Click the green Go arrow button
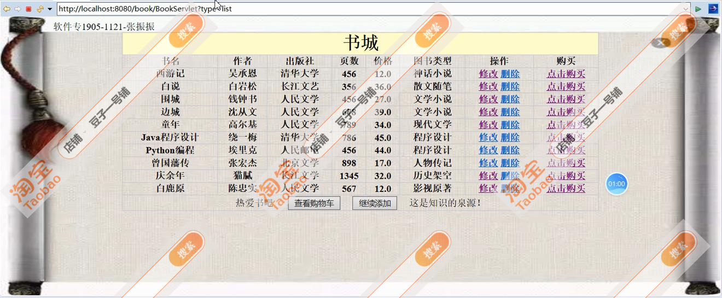This screenshot has height=298, width=722. click(698, 9)
